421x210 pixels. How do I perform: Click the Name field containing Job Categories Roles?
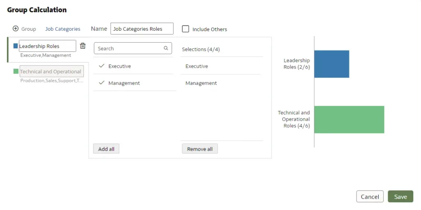[x=142, y=29]
